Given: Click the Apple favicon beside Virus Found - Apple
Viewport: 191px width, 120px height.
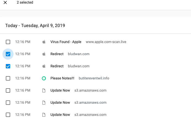Looking at the screenshot, I should [44, 42].
